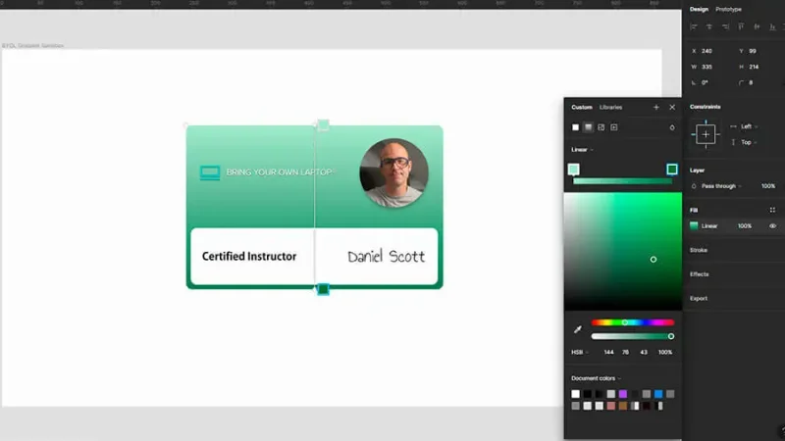Align selection to horizontal centers
Image resolution: width=785 pixels, height=441 pixels.
[x=709, y=27]
